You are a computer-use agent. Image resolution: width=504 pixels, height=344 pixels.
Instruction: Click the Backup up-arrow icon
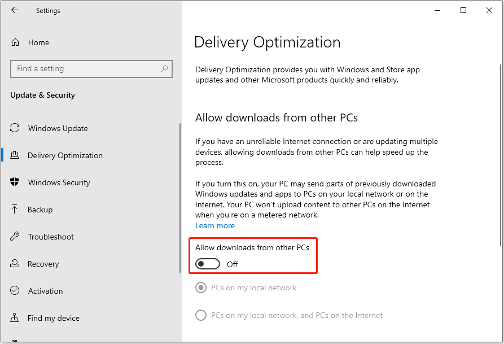point(15,210)
